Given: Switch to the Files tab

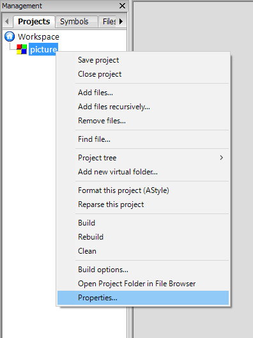Looking at the screenshot, I should click(108, 22).
